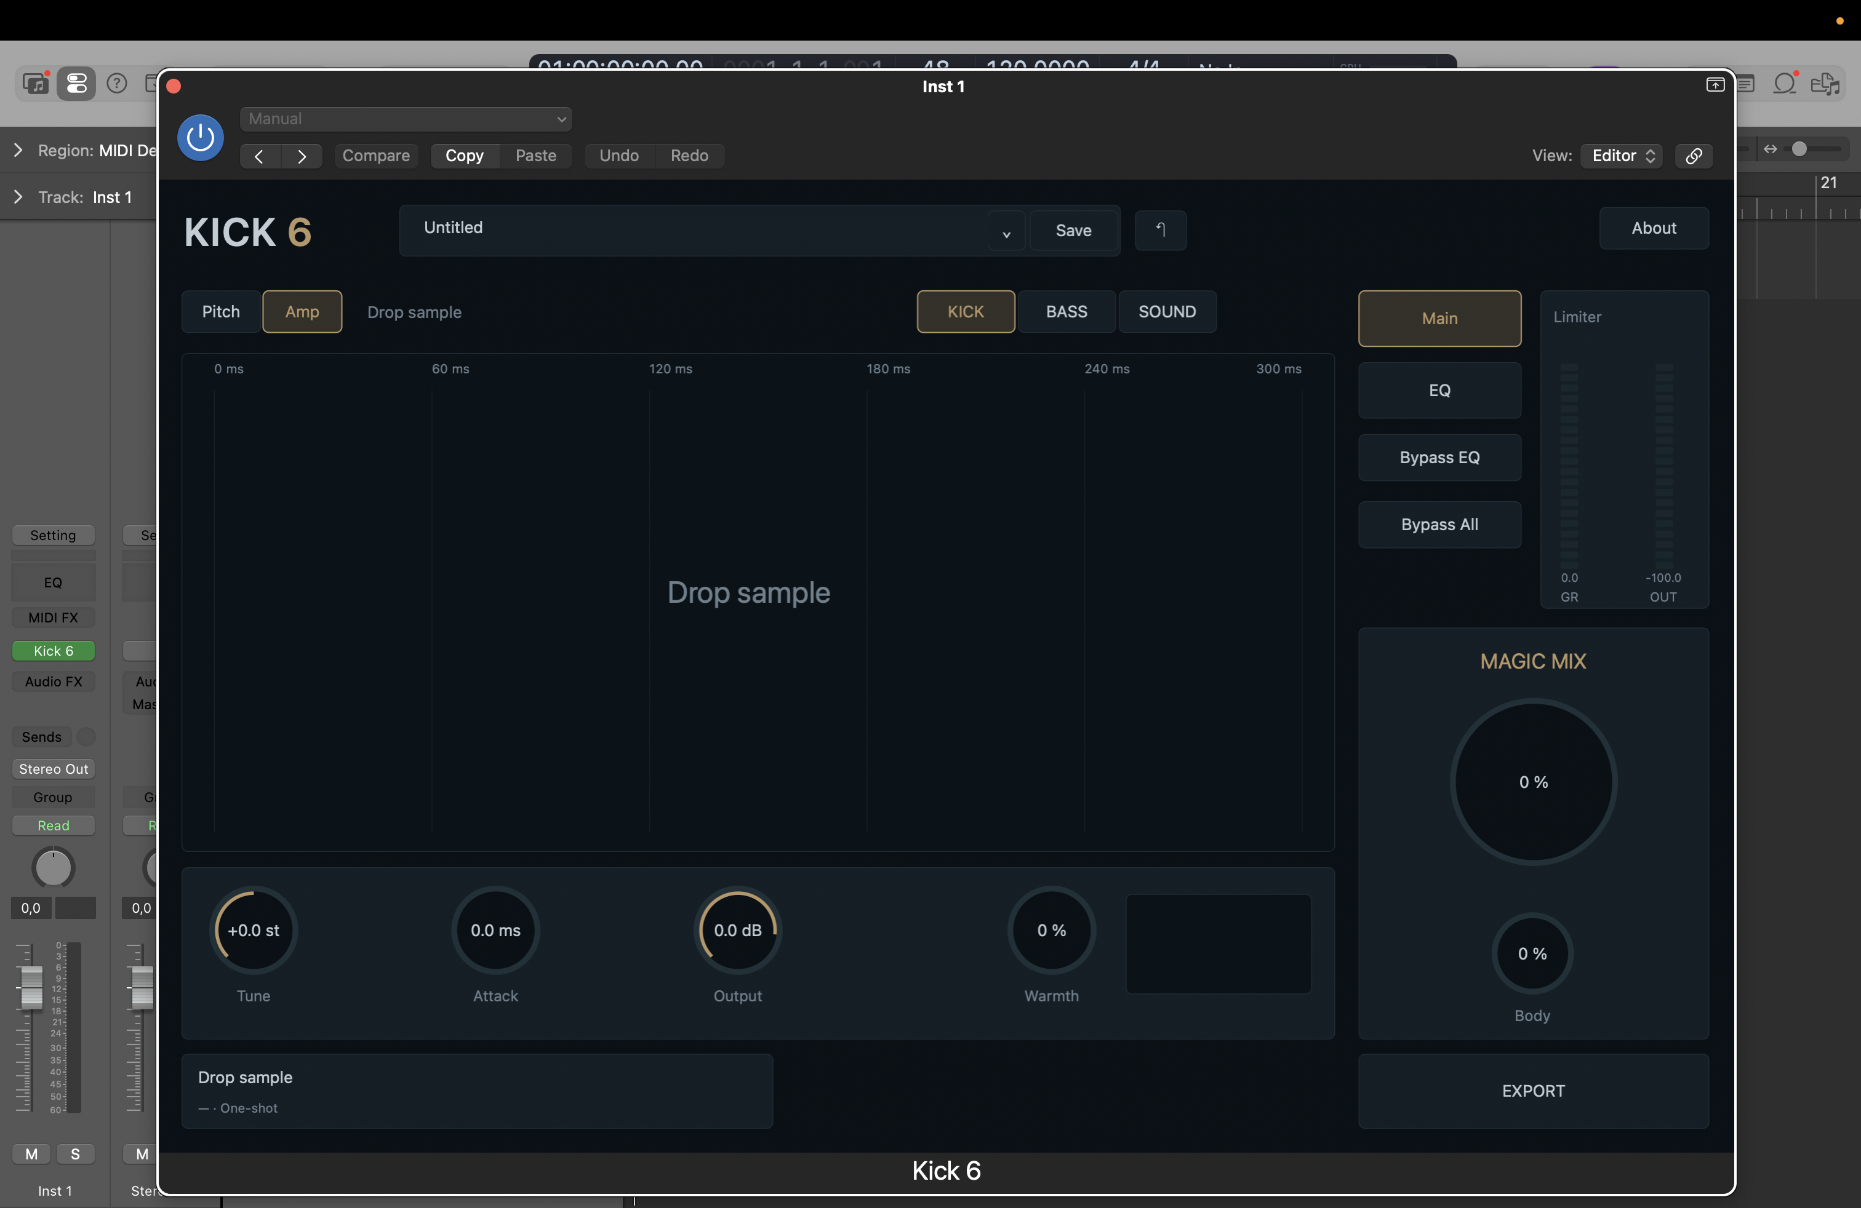The width and height of the screenshot is (1861, 1208).
Task: Go to previous preset arrow
Action: click(x=260, y=156)
